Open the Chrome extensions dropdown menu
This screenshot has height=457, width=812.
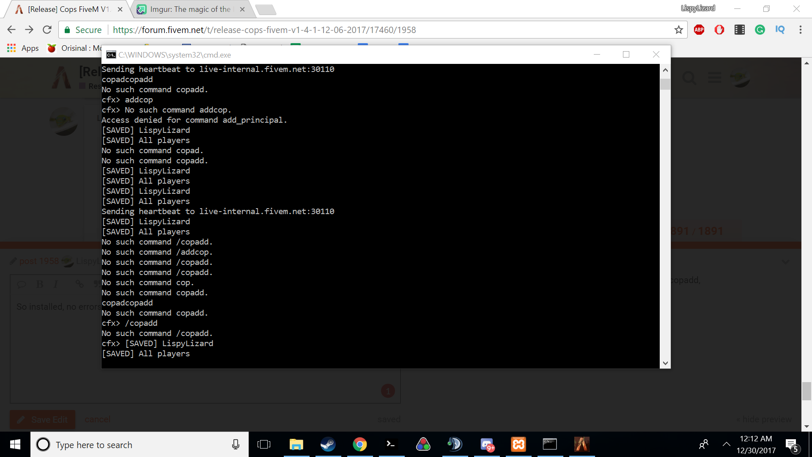click(x=802, y=30)
